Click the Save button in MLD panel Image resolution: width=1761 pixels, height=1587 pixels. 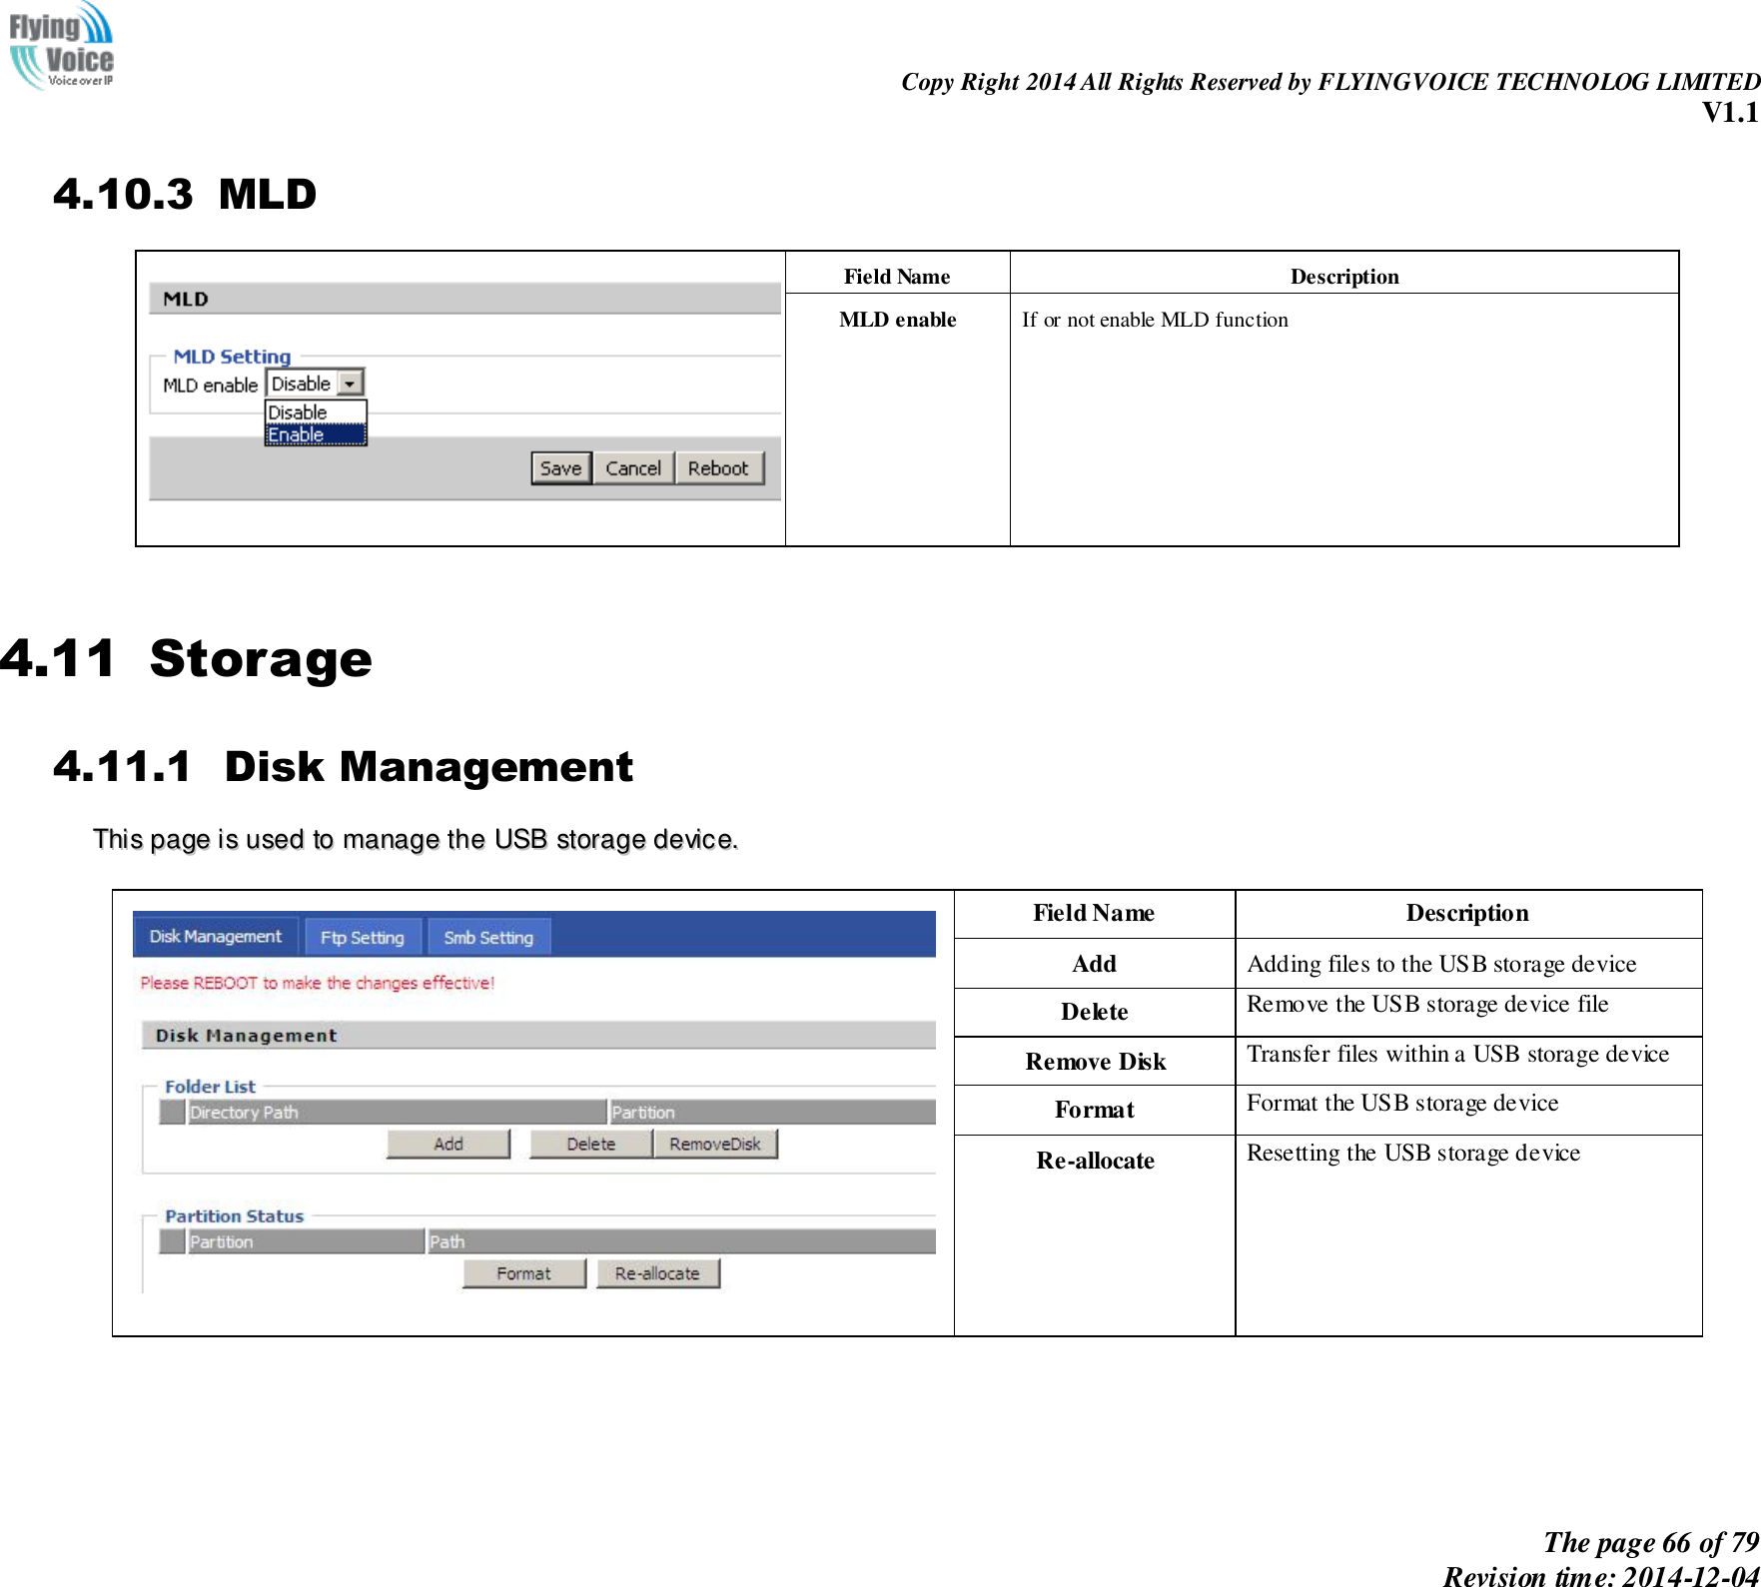[561, 468]
